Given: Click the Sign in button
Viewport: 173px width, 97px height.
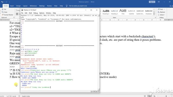Looking at the screenshot, I should click(152, 2).
